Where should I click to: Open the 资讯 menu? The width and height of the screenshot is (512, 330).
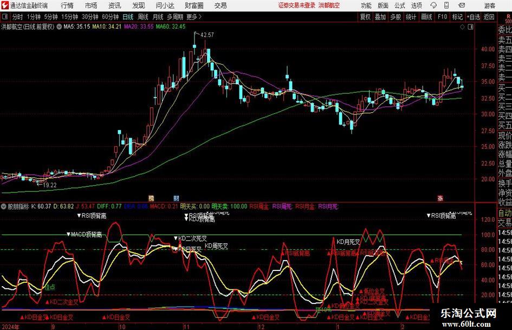coord(115,5)
